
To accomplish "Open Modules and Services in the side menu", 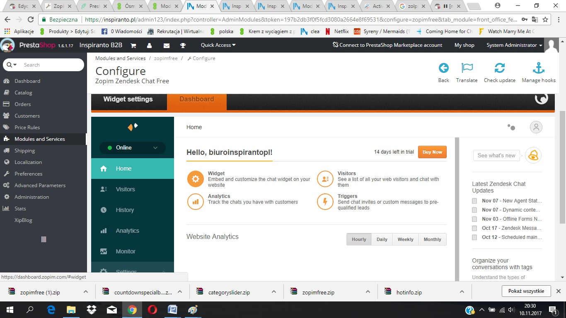I will (x=43, y=139).
